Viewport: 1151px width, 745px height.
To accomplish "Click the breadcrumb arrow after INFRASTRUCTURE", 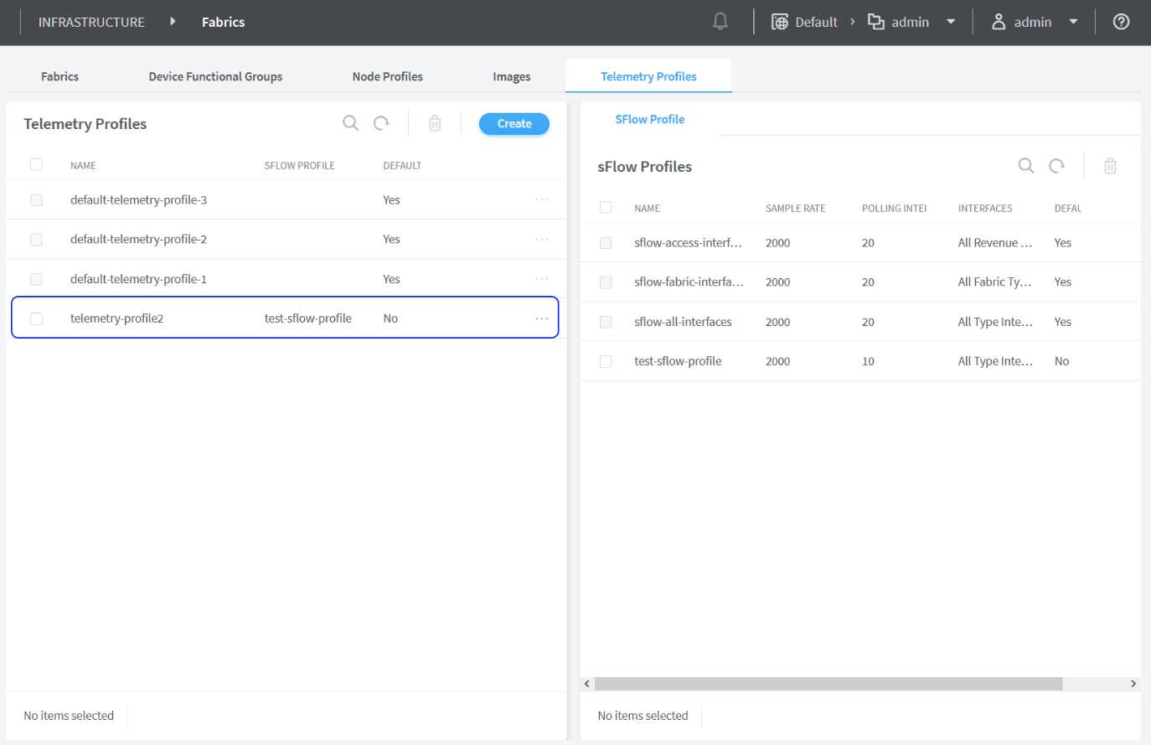I will pyautogui.click(x=173, y=22).
